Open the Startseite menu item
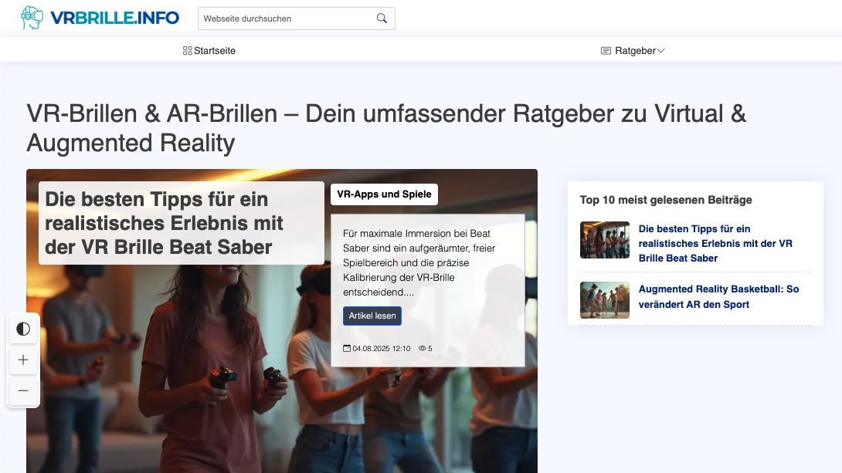 [215, 50]
